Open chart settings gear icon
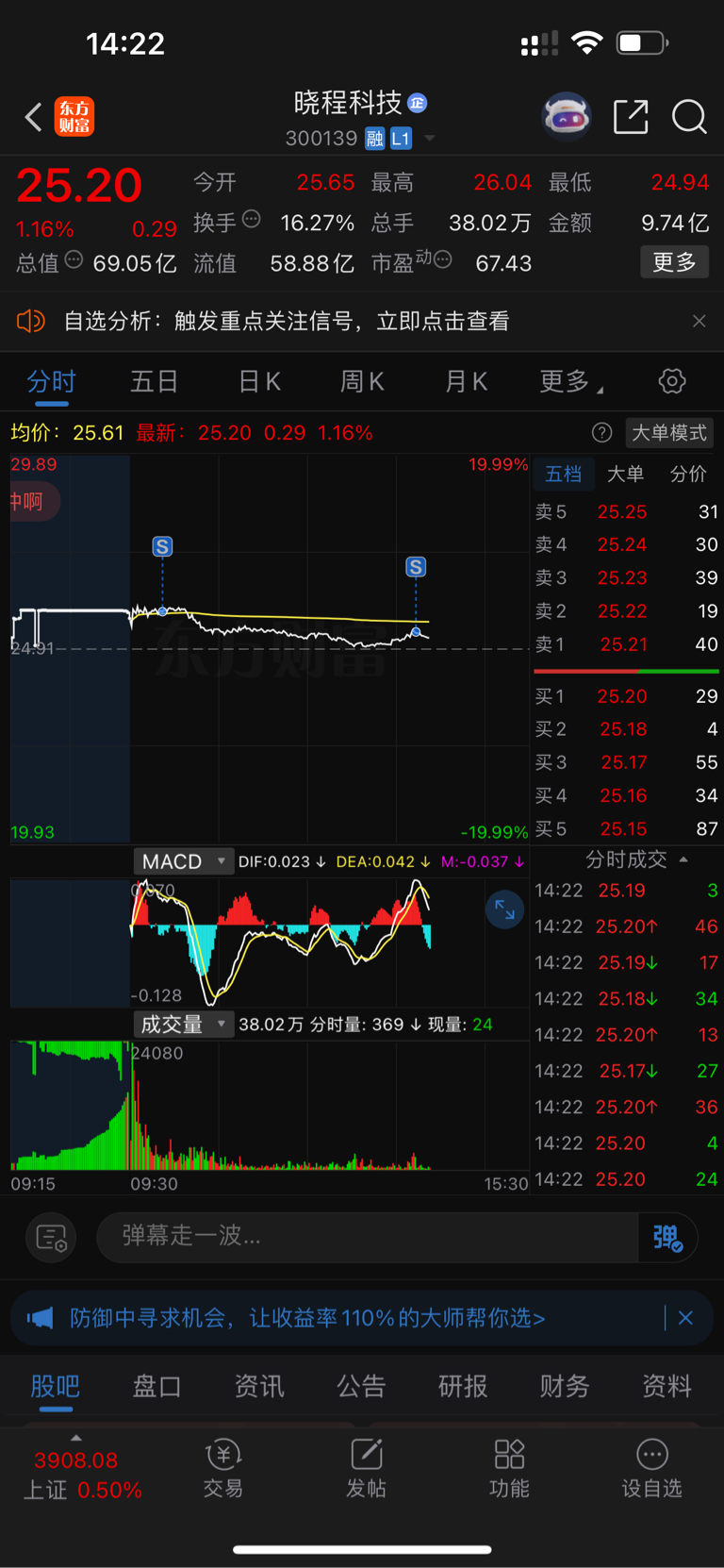Screen dimensions: 724x1568 click(672, 381)
